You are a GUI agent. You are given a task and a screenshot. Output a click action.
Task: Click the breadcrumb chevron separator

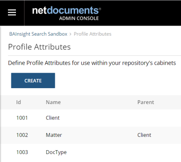pos(70,34)
